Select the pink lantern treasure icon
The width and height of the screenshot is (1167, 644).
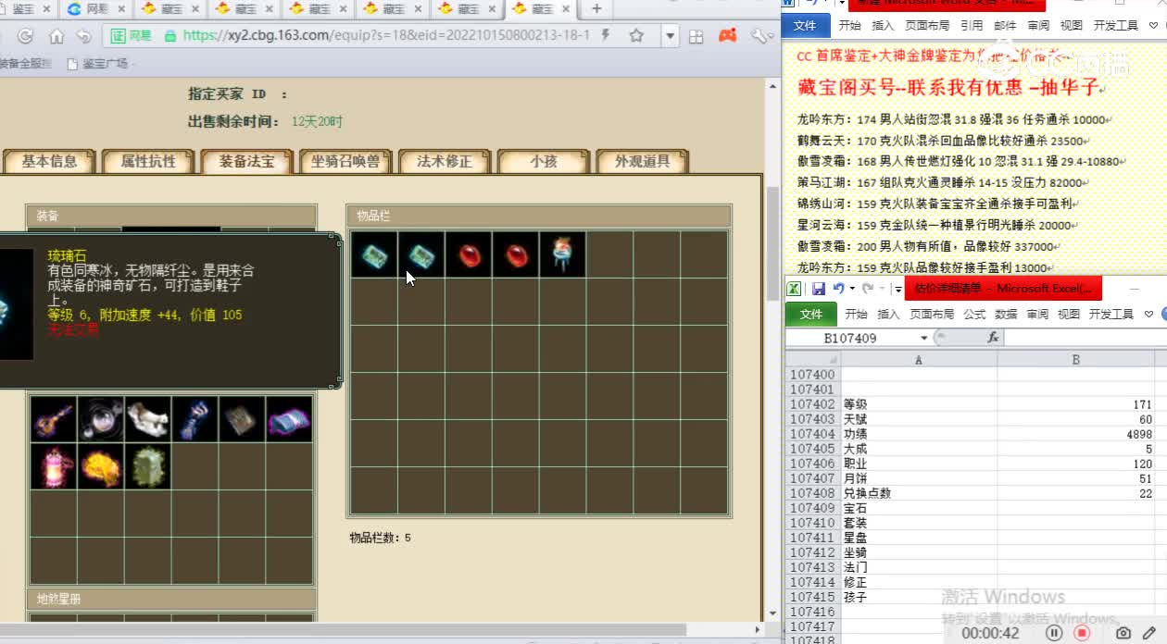pos(54,467)
